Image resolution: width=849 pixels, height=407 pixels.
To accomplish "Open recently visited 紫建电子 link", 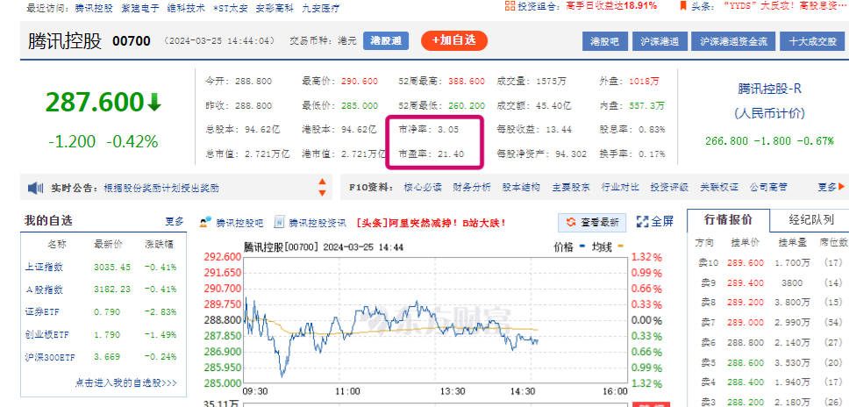I will tap(139, 8).
